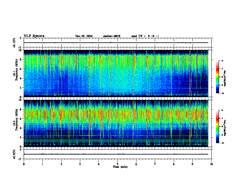Click the time axis tick label "1"
238x184 pixels.
point(42,164)
